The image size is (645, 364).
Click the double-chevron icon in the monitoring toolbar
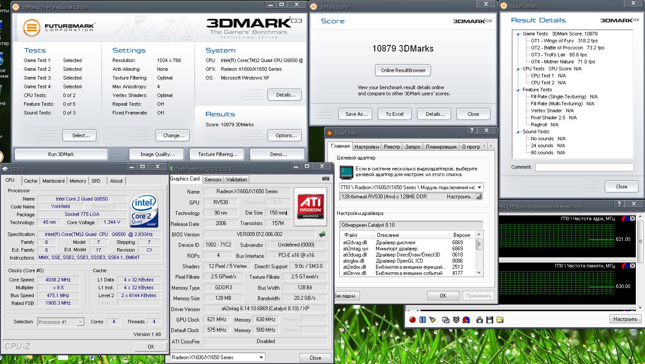[456, 320]
